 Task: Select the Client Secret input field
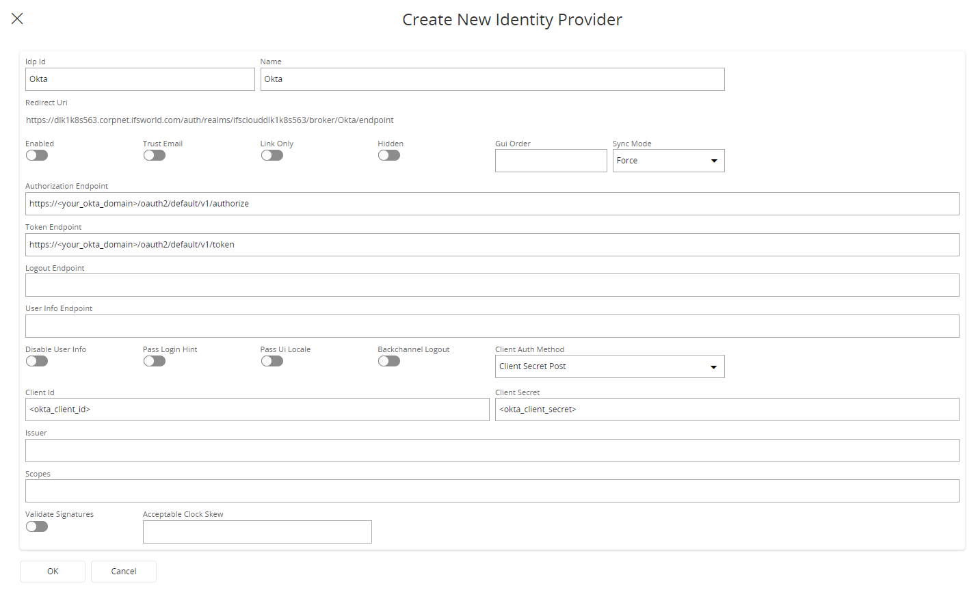point(726,410)
